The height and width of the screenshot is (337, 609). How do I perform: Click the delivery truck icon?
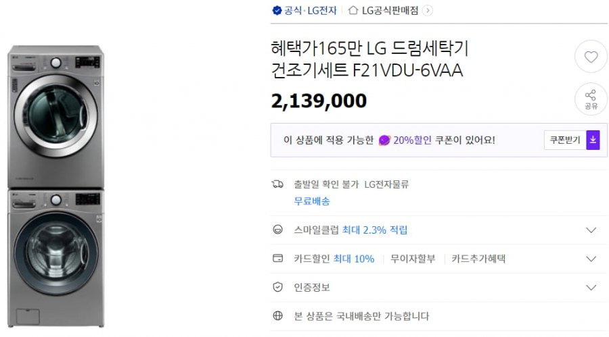click(x=277, y=184)
